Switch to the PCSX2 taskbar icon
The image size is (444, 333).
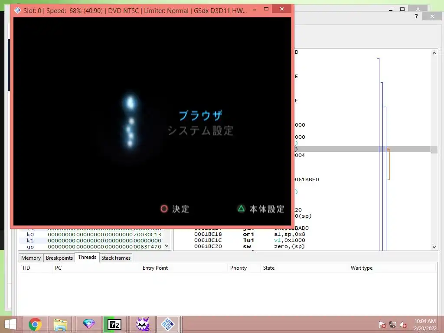coord(168,324)
